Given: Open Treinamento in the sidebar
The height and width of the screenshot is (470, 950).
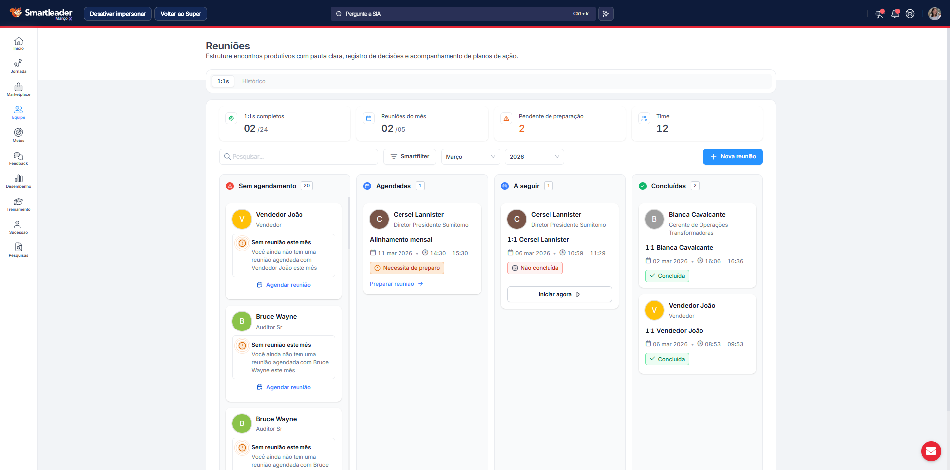Looking at the screenshot, I should pyautogui.click(x=18, y=204).
